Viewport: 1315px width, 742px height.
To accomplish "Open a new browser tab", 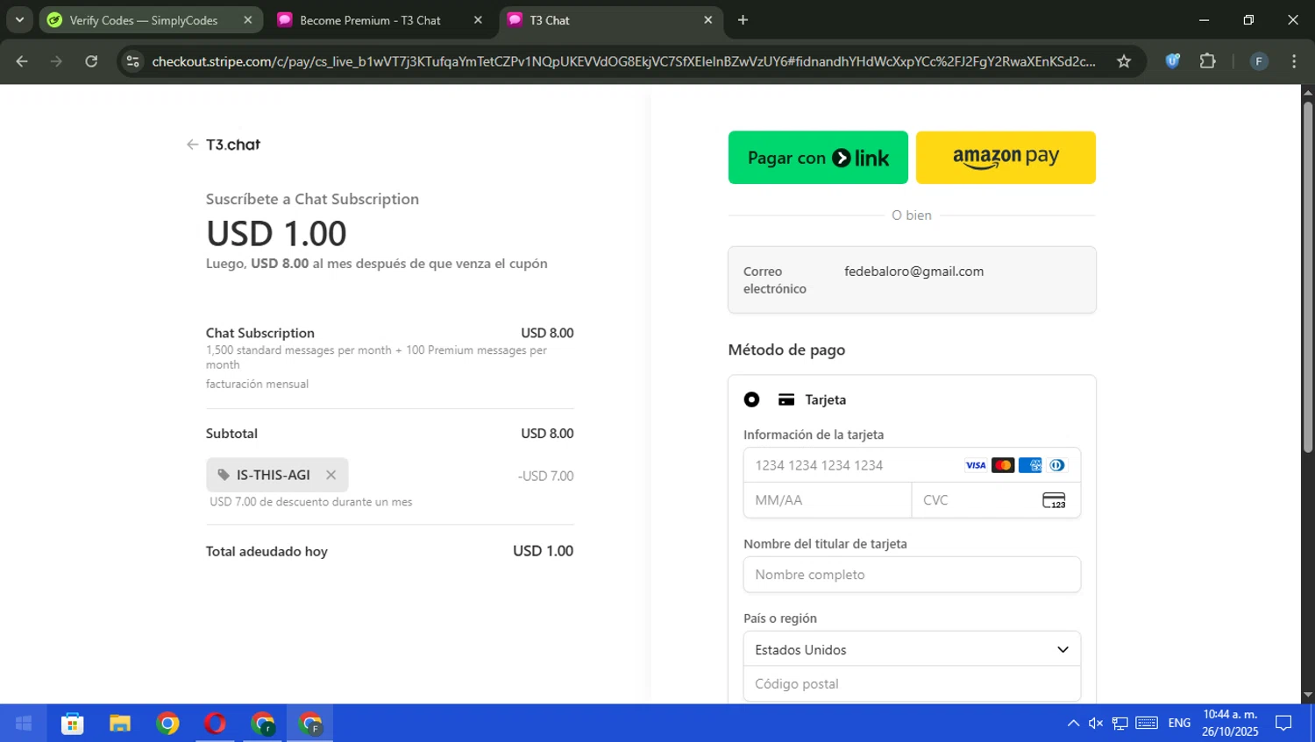I will coord(743,20).
